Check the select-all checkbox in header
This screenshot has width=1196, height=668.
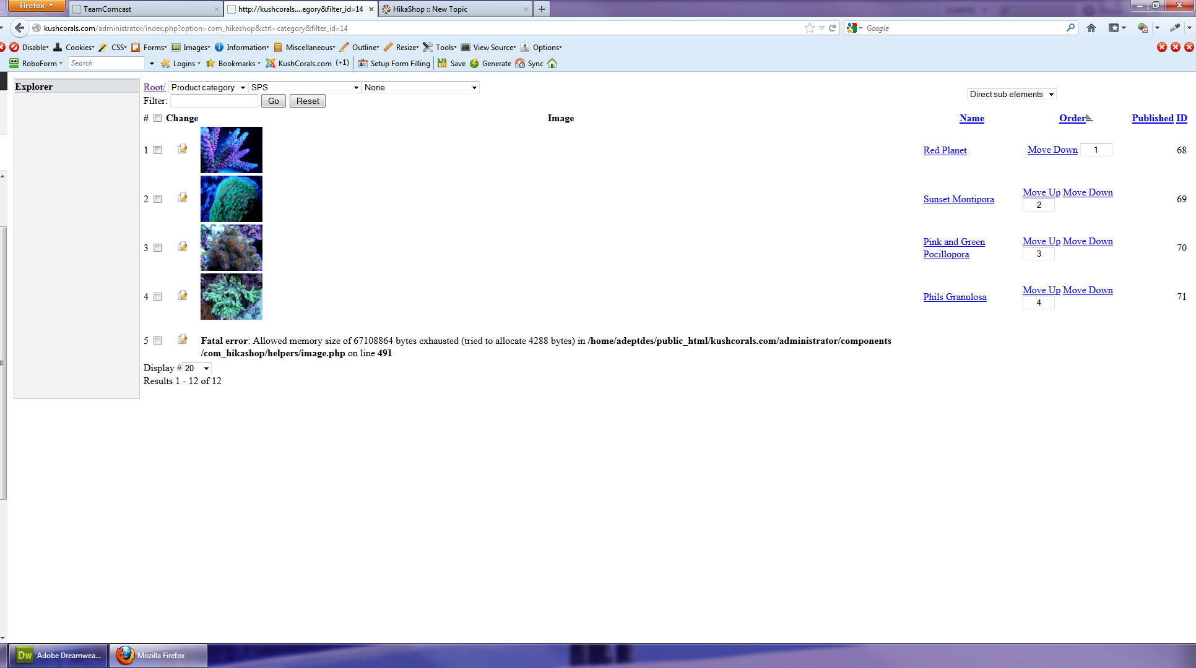(158, 118)
